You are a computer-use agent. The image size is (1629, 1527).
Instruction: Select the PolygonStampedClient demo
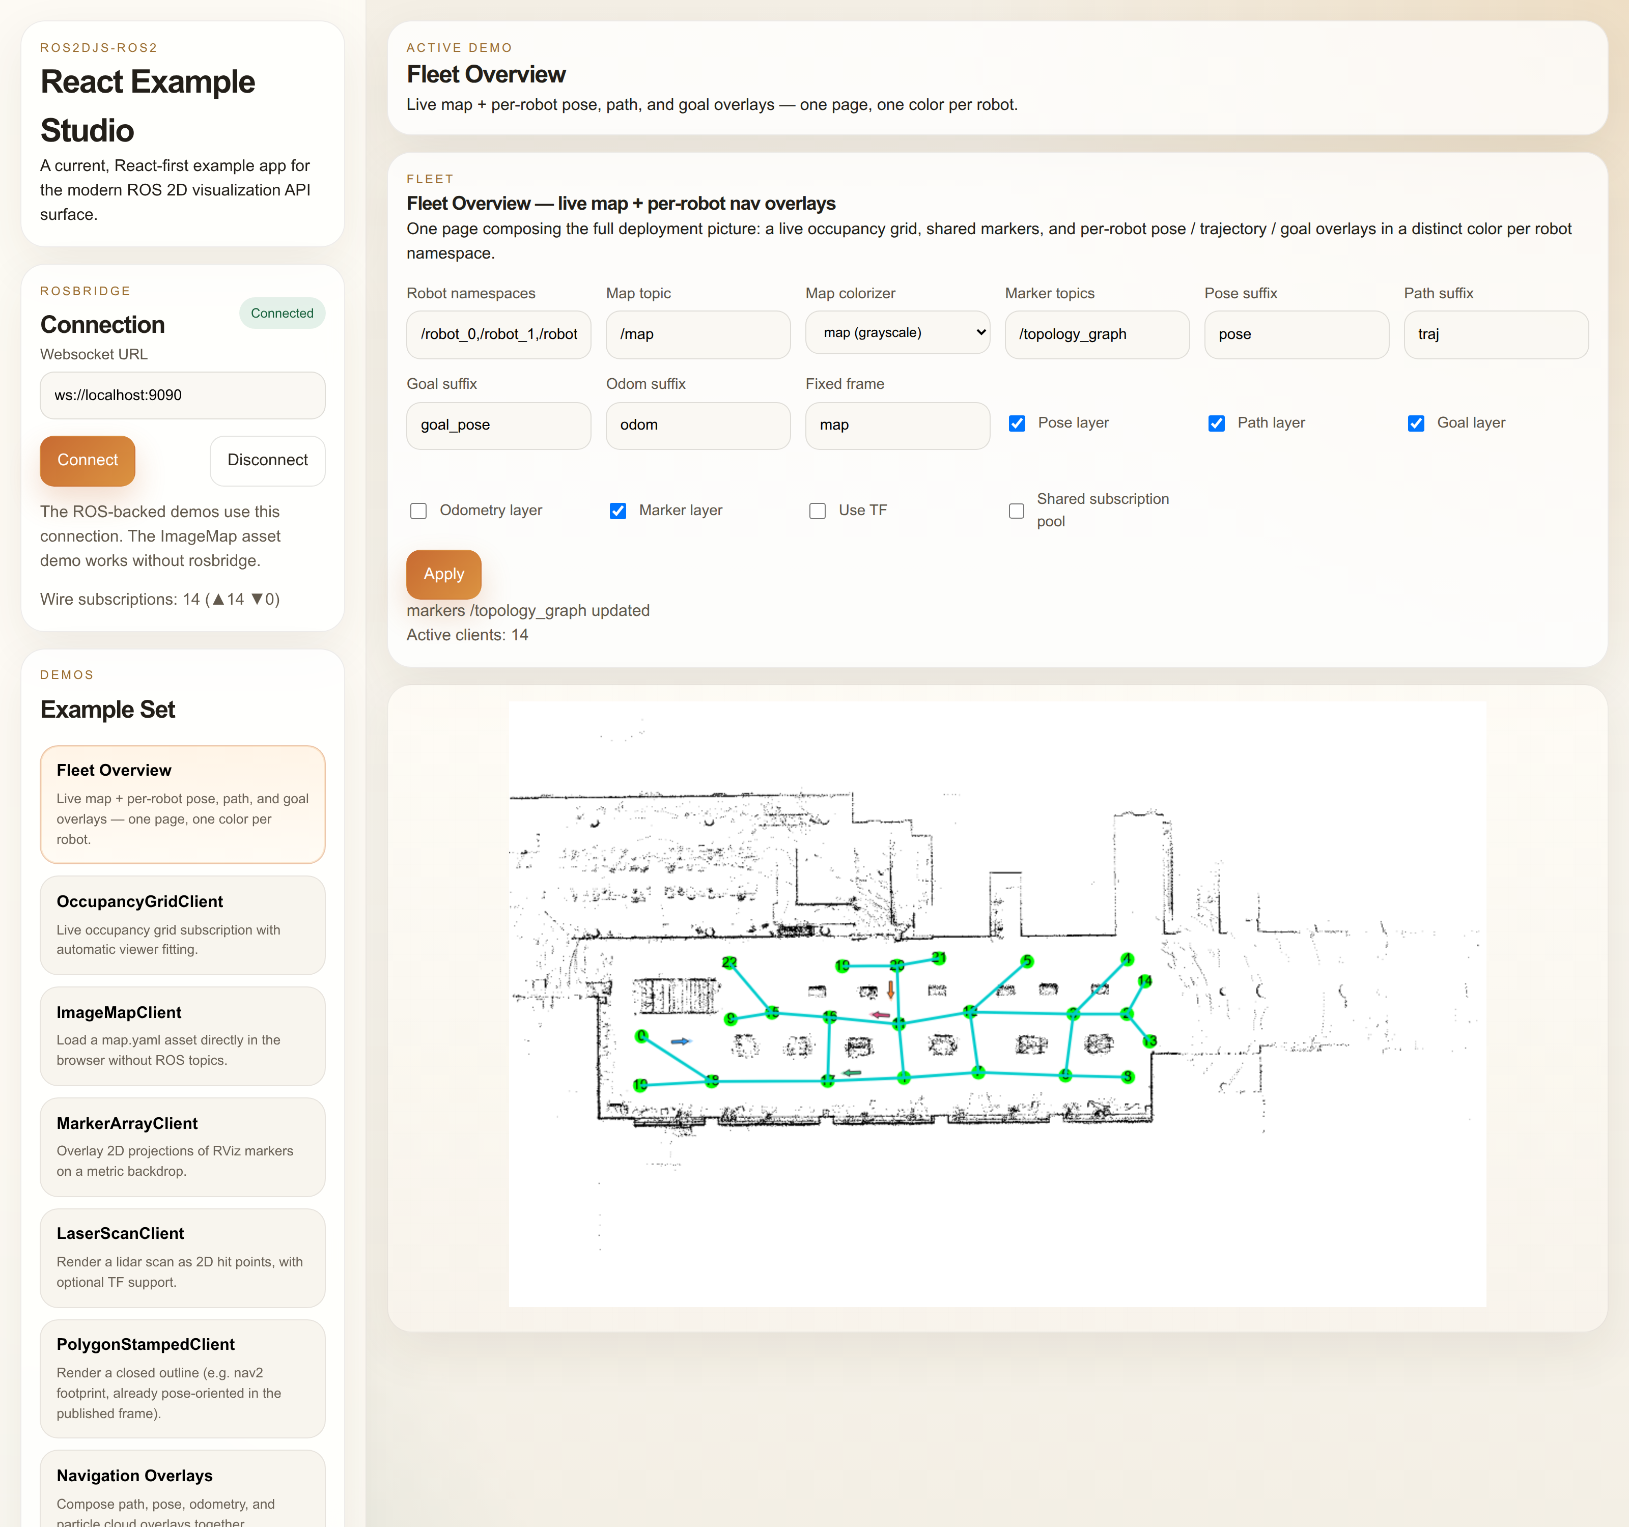[183, 1379]
